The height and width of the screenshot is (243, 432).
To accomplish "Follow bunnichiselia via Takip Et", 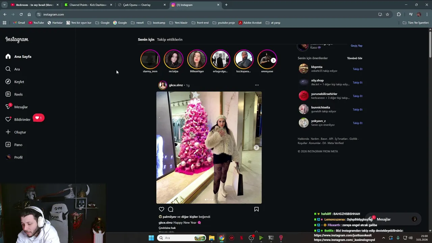I will [x=357, y=109].
